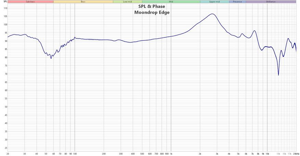Image resolution: width=300 pixels, height=156 pixels.
Task: Click the 50 dB axis value
Action: pos(6,107)
